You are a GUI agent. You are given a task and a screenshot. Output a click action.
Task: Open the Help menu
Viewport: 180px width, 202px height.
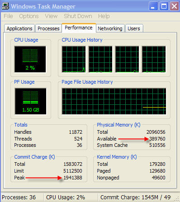pyautogui.click(x=104, y=16)
